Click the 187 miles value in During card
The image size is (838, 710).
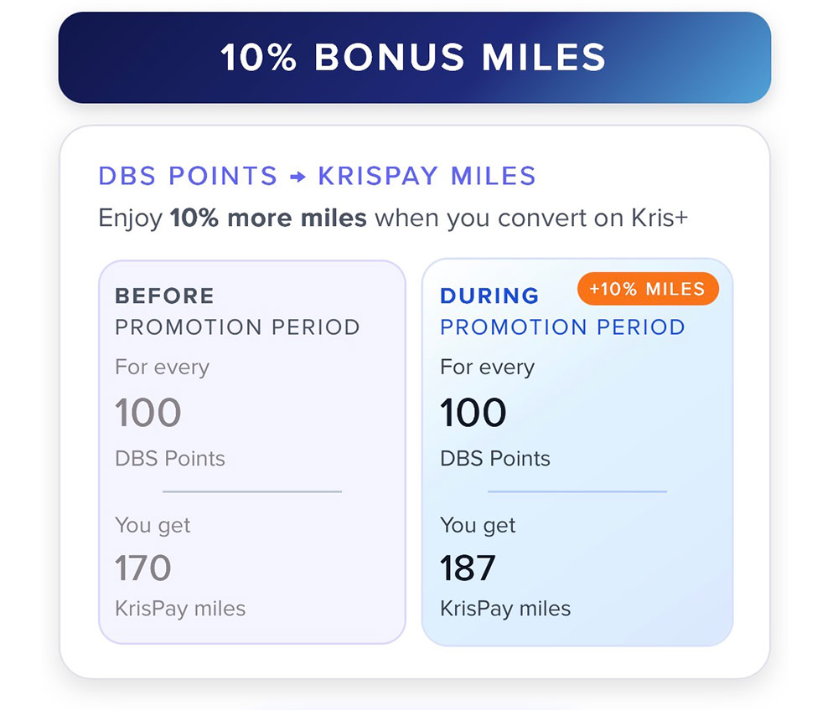(468, 569)
